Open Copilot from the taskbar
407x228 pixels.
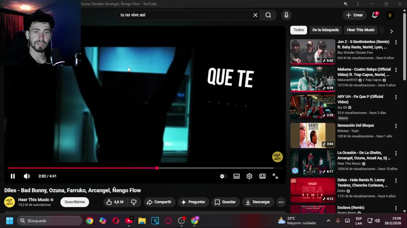coord(103,221)
